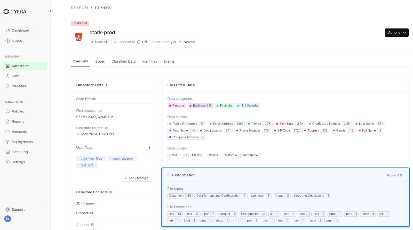The width and height of the screenshot is (413, 230).
Task: Click the Auto-Scan info icon
Action: click(x=133, y=42)
